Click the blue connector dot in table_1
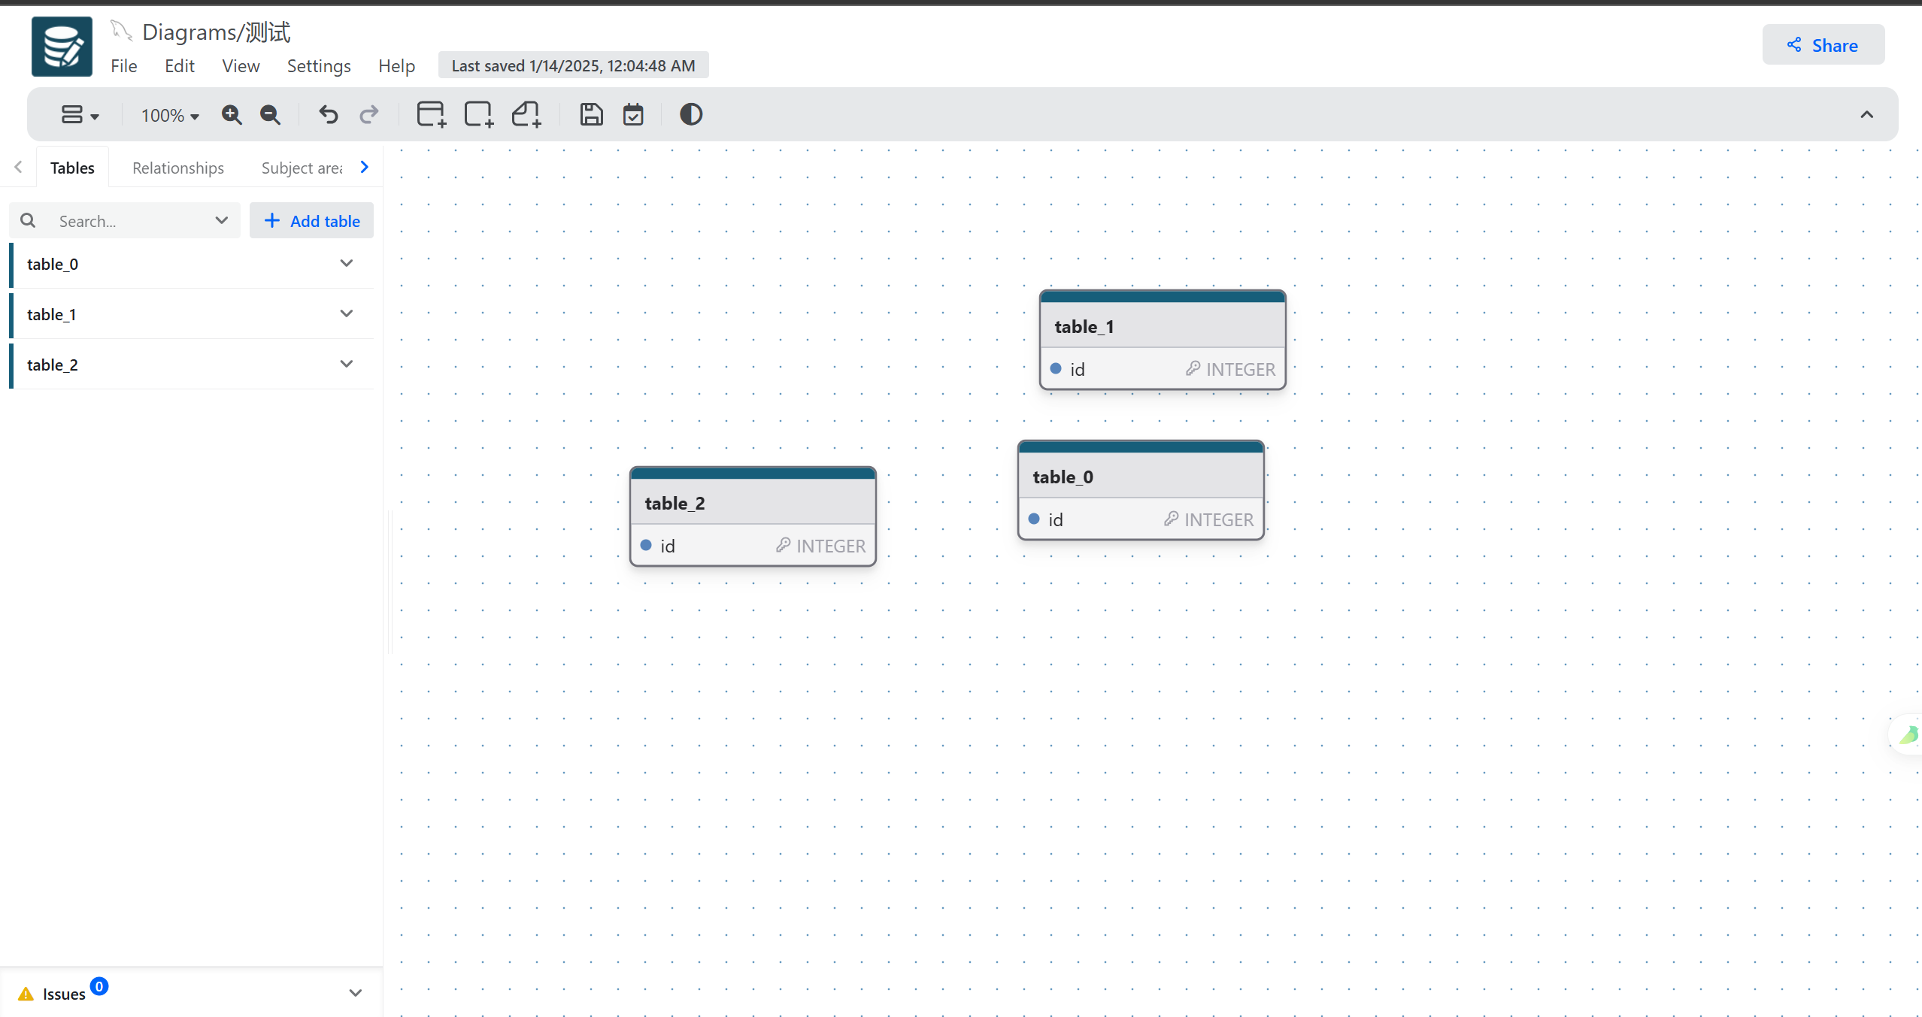Image resolution: width=1922 pixels, height=1017 pixels. 1056,368
